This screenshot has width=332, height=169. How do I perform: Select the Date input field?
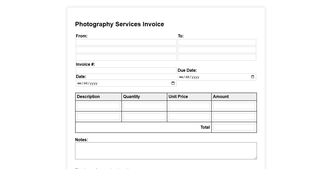[x=122, y=83]
